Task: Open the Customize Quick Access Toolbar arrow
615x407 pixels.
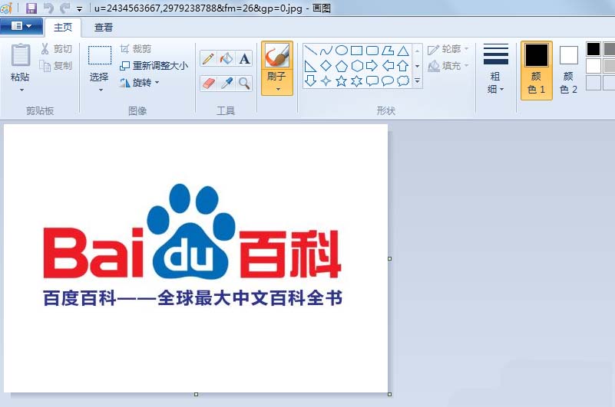Action: (x=79, y=8)
